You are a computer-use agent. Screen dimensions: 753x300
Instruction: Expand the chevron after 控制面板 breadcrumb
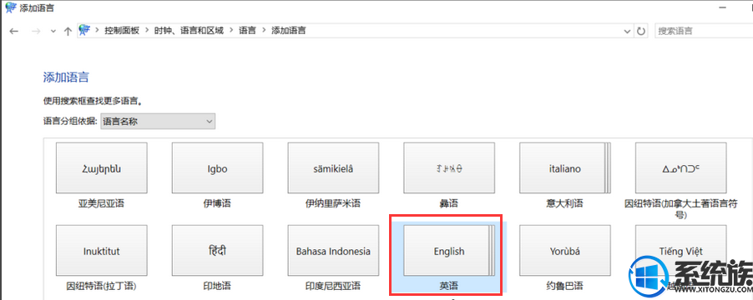146,31
